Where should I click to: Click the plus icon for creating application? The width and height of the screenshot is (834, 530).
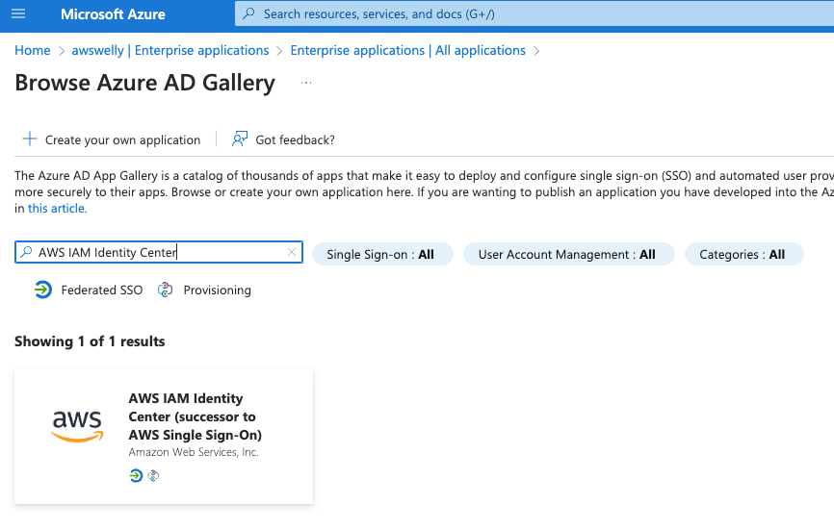pos(30,139)
